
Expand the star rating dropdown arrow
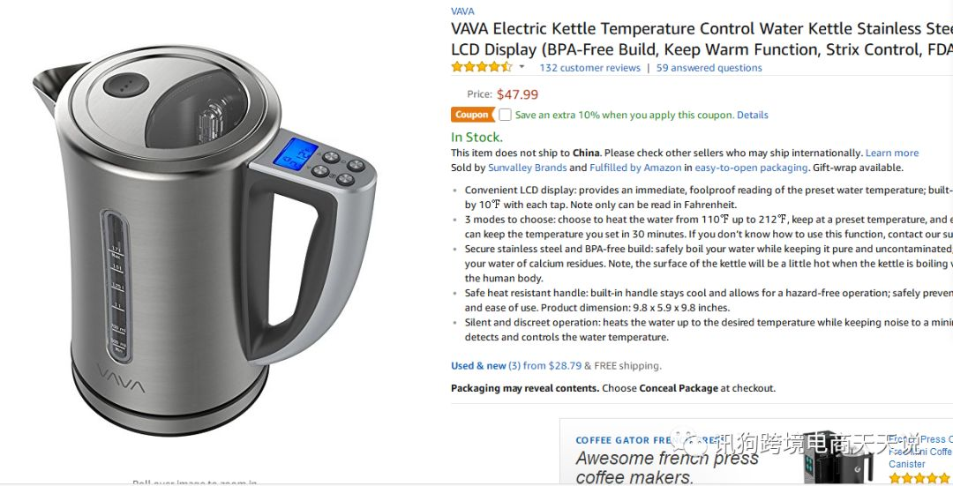click(522, 67)
